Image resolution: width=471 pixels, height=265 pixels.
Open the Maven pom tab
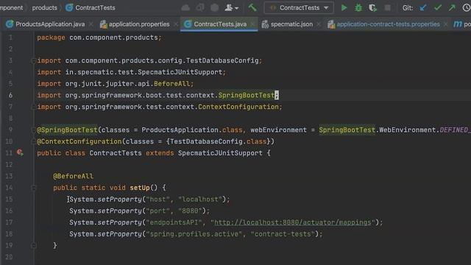[x=462, y=24]
